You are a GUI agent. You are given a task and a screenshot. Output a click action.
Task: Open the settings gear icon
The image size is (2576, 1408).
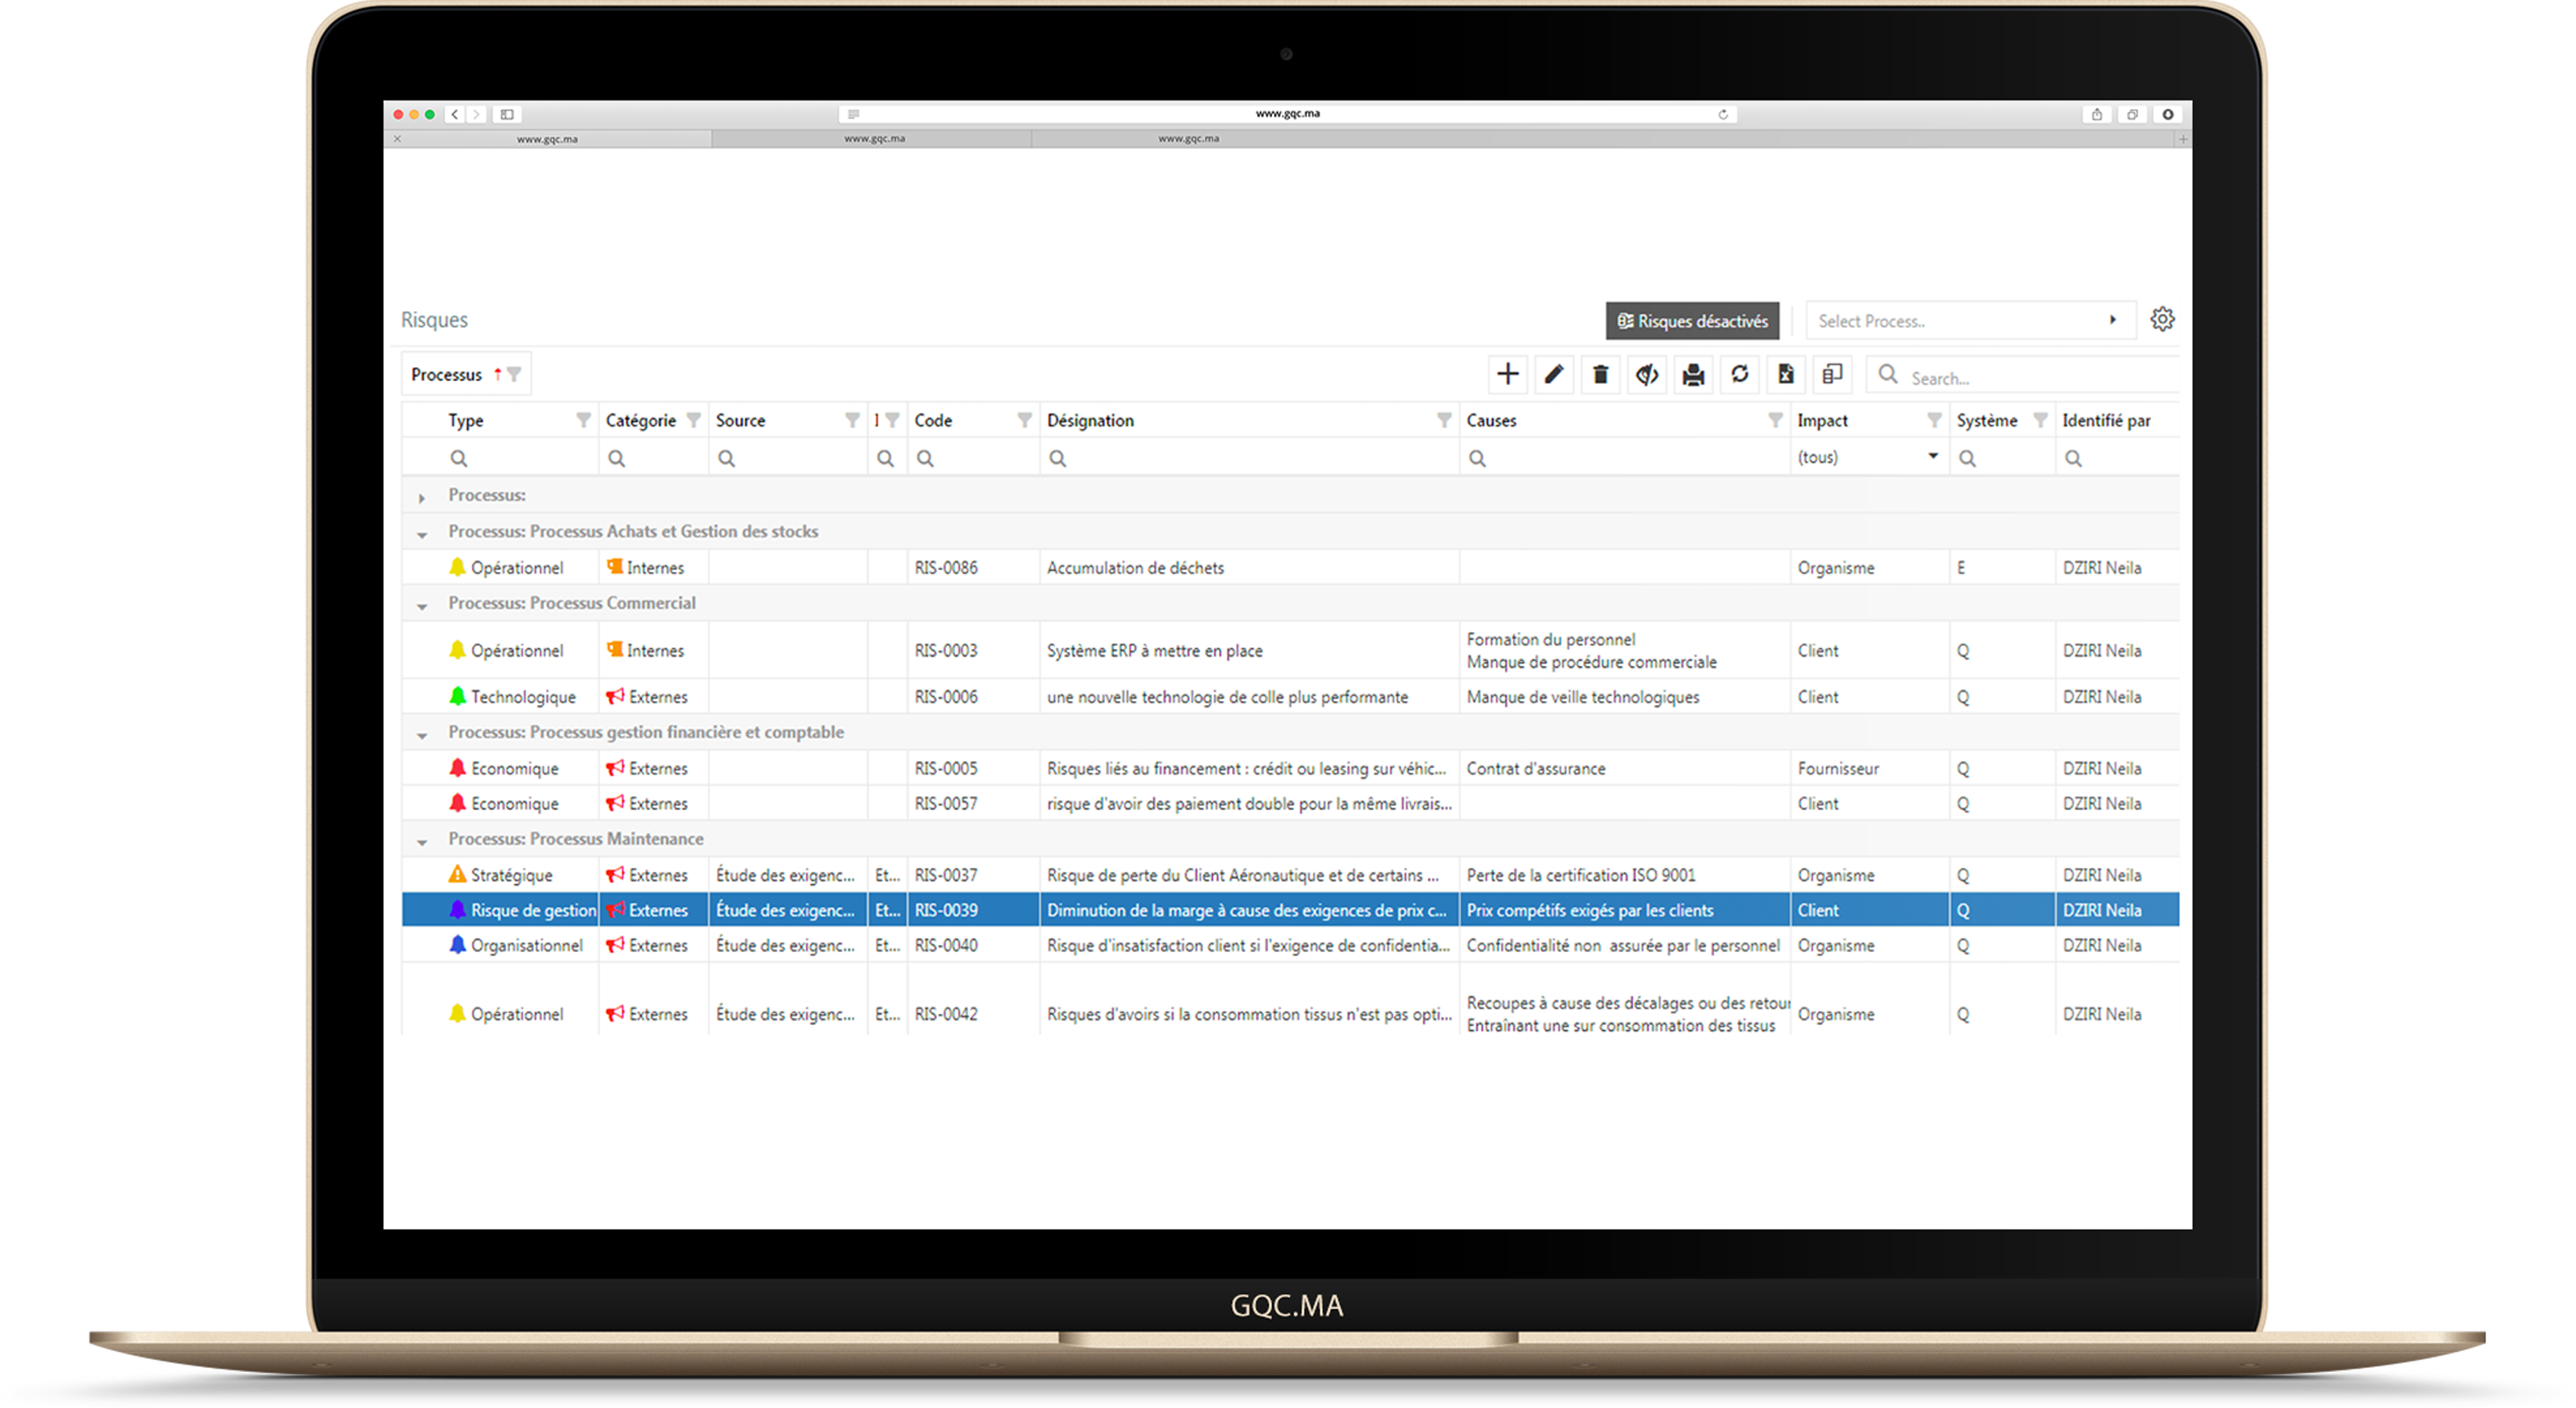(x=2162, y=320)
